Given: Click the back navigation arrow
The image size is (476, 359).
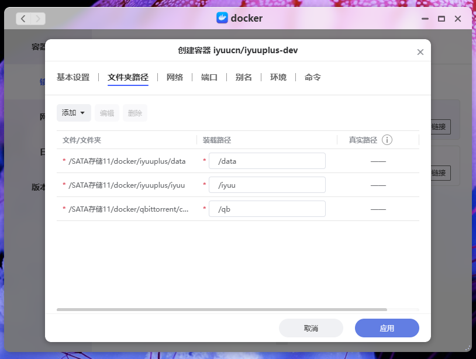Looking at the screenshot, I should click(23, 19).
